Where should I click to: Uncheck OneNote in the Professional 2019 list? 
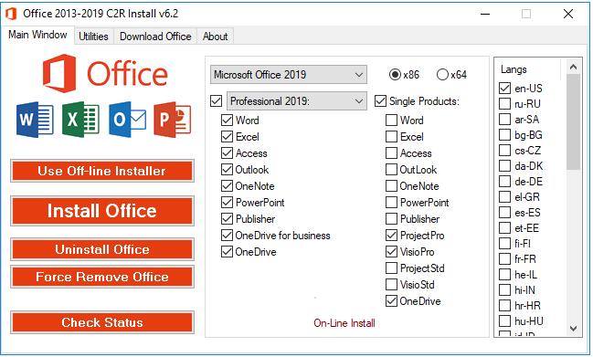coord(227,186)
